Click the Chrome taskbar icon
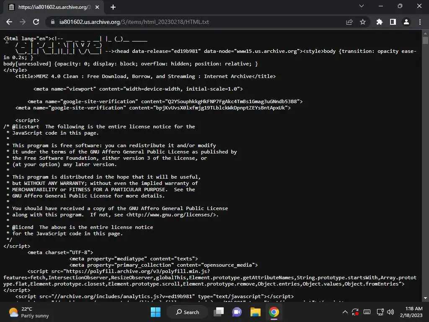The width and height of the screenshot is (429, 322). pos(274,312)
